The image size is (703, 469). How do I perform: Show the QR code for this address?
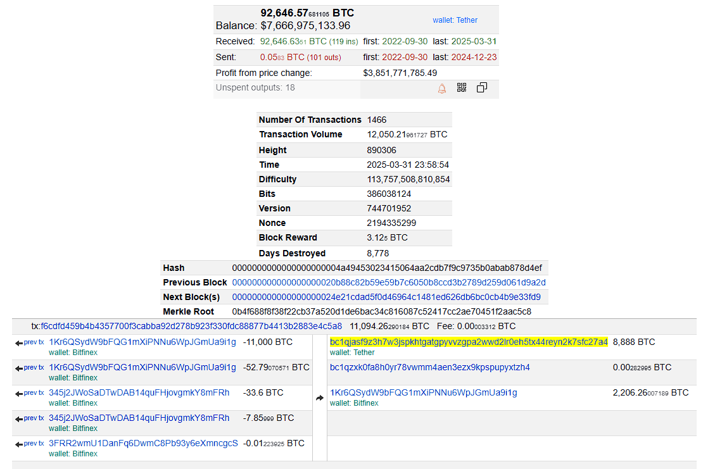[461, 88]
